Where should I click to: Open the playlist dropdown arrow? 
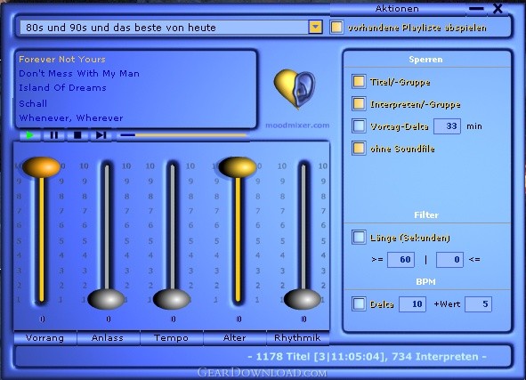click(x=315, y=27)
